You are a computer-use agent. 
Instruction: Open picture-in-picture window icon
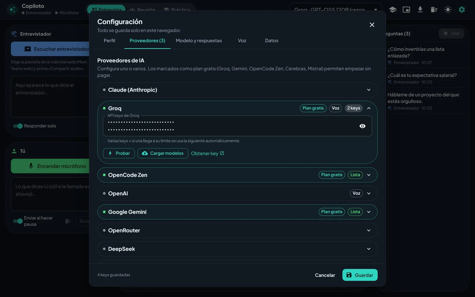click(406, 10)
